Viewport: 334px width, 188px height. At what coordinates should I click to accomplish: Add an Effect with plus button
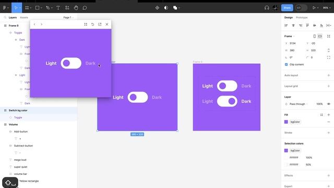point(329,175)
